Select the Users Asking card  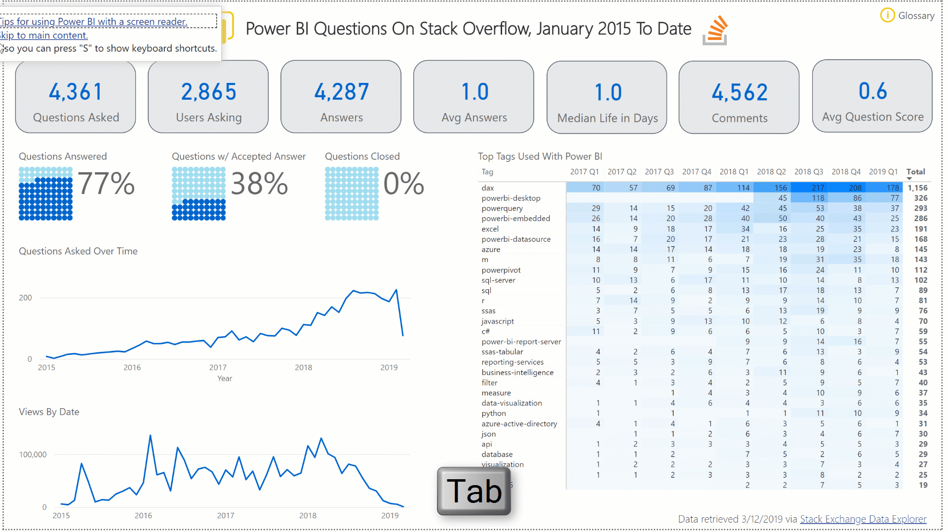(208, 96)
